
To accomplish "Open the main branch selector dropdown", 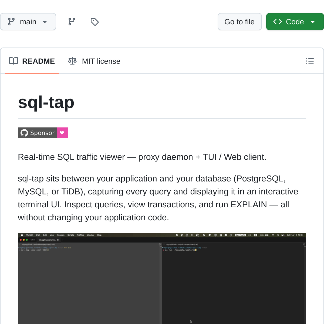I will click(x=28, y=22).
